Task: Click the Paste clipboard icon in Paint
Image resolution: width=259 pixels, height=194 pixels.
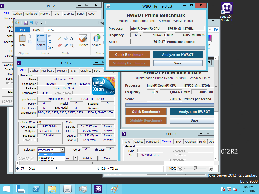Action: pos(22,38)
